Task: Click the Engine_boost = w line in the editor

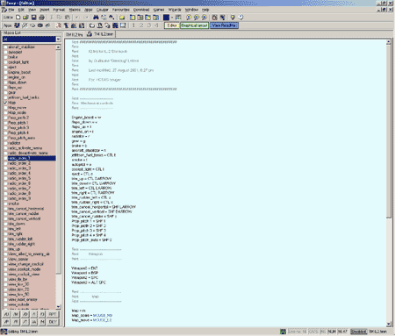Action: click(87, 118)
